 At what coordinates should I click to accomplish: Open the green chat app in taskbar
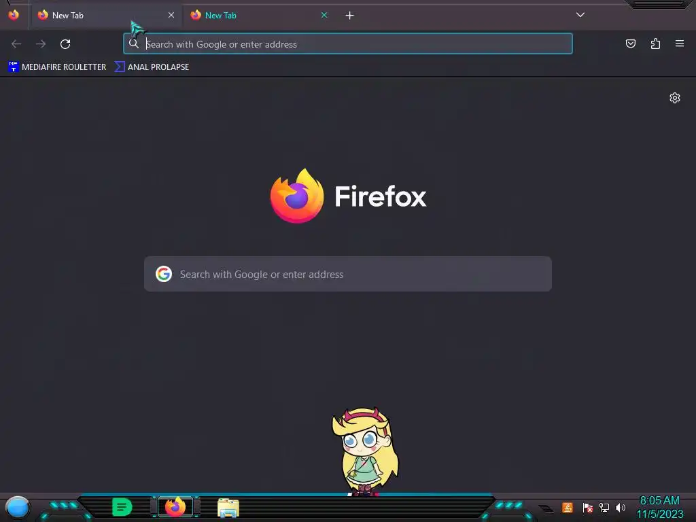(122, 507)
